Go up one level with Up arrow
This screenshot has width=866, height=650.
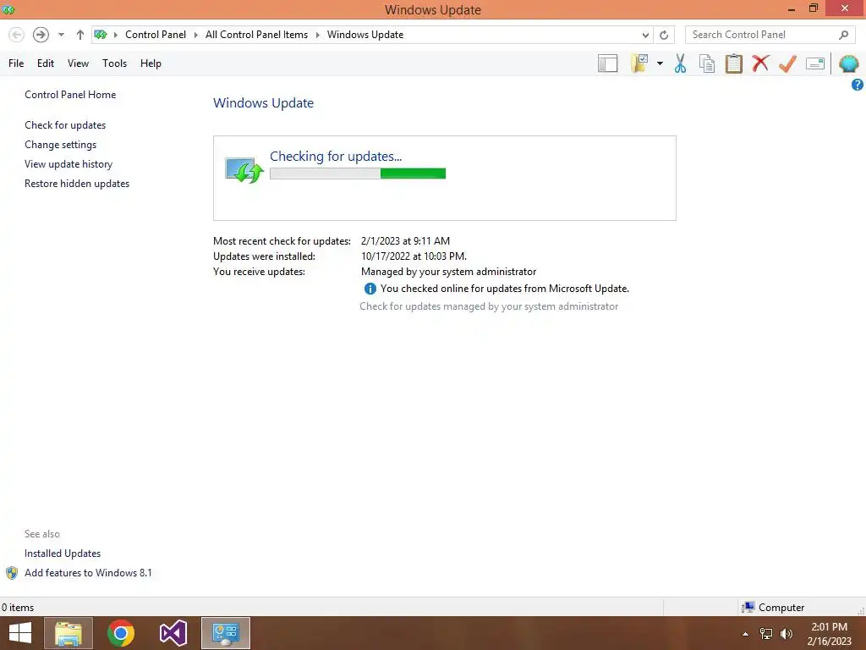[x=80, y=35]
